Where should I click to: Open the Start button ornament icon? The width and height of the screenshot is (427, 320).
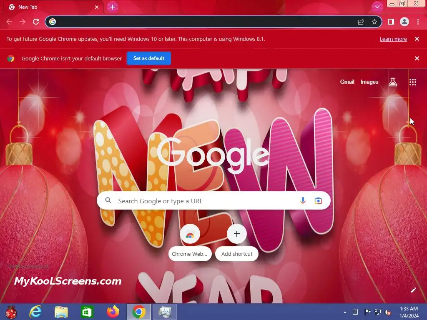11,312
